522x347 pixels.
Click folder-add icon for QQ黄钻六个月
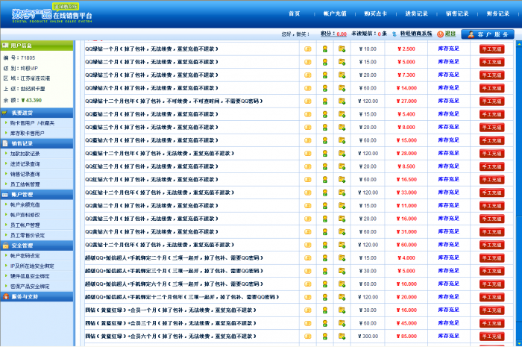[x=342, y=232]
